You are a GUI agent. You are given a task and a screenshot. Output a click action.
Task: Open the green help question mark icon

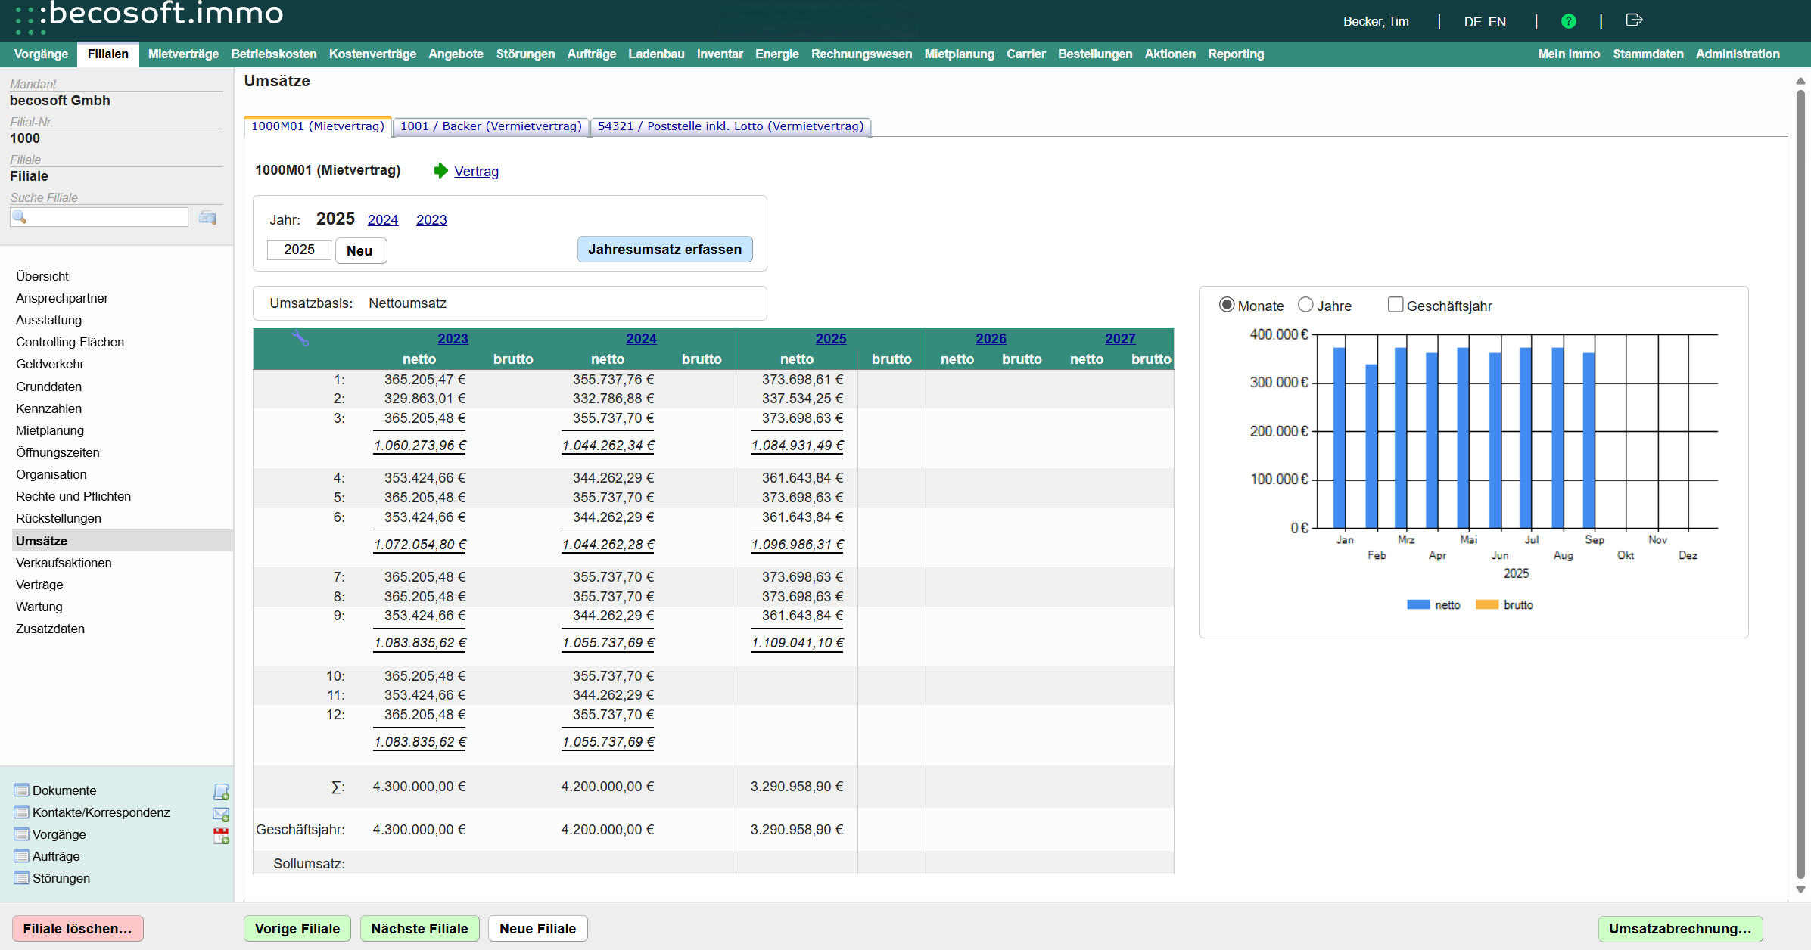[1569, 21]
